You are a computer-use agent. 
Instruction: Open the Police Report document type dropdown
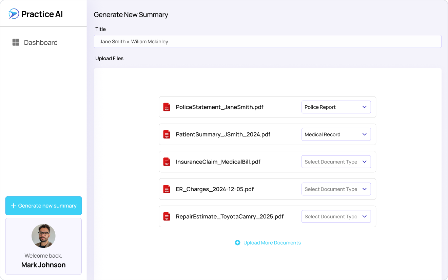[x=336, y=107]
